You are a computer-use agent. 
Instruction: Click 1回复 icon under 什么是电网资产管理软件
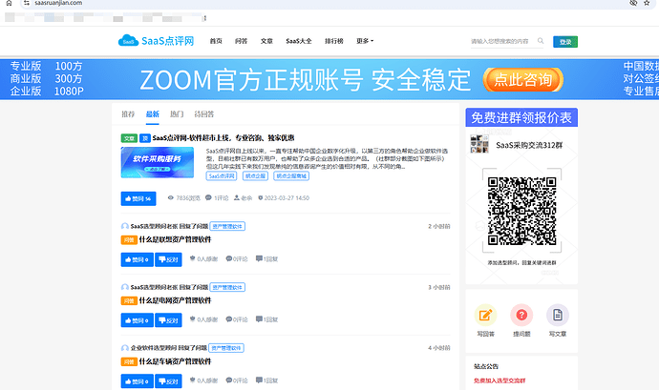point(259,319)
